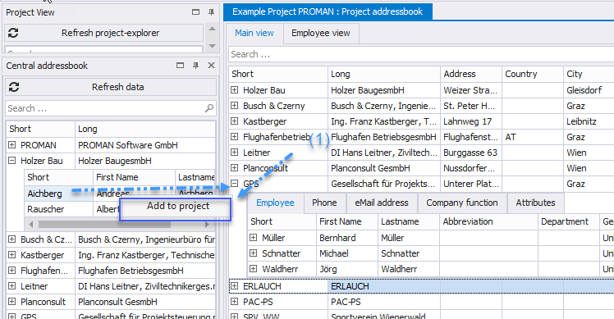The width and height of the screenshot is (614, 319).
Task: Click the employee list right scroll arrow
Action: pos(207,224)
